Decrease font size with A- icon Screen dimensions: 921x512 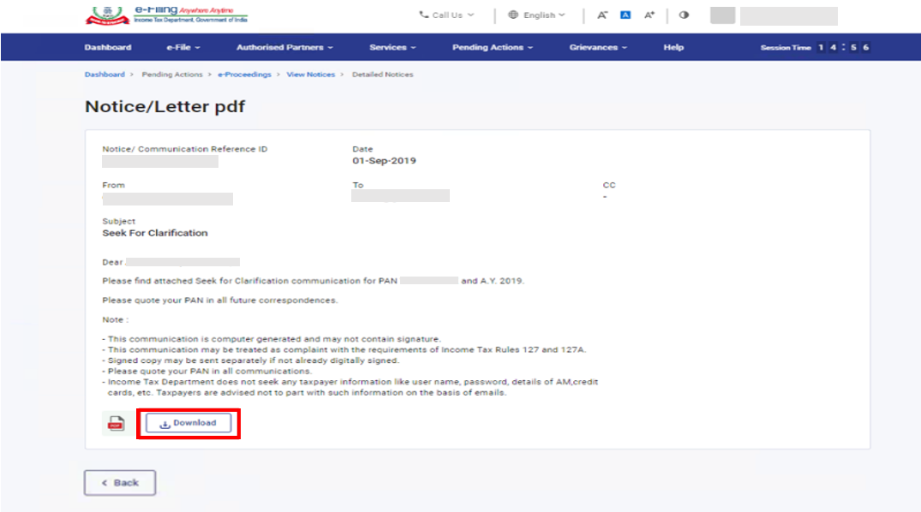click(x=602, y=15)
